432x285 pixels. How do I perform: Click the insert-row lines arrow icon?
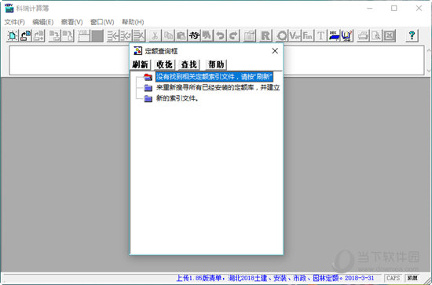click(113, 36)
